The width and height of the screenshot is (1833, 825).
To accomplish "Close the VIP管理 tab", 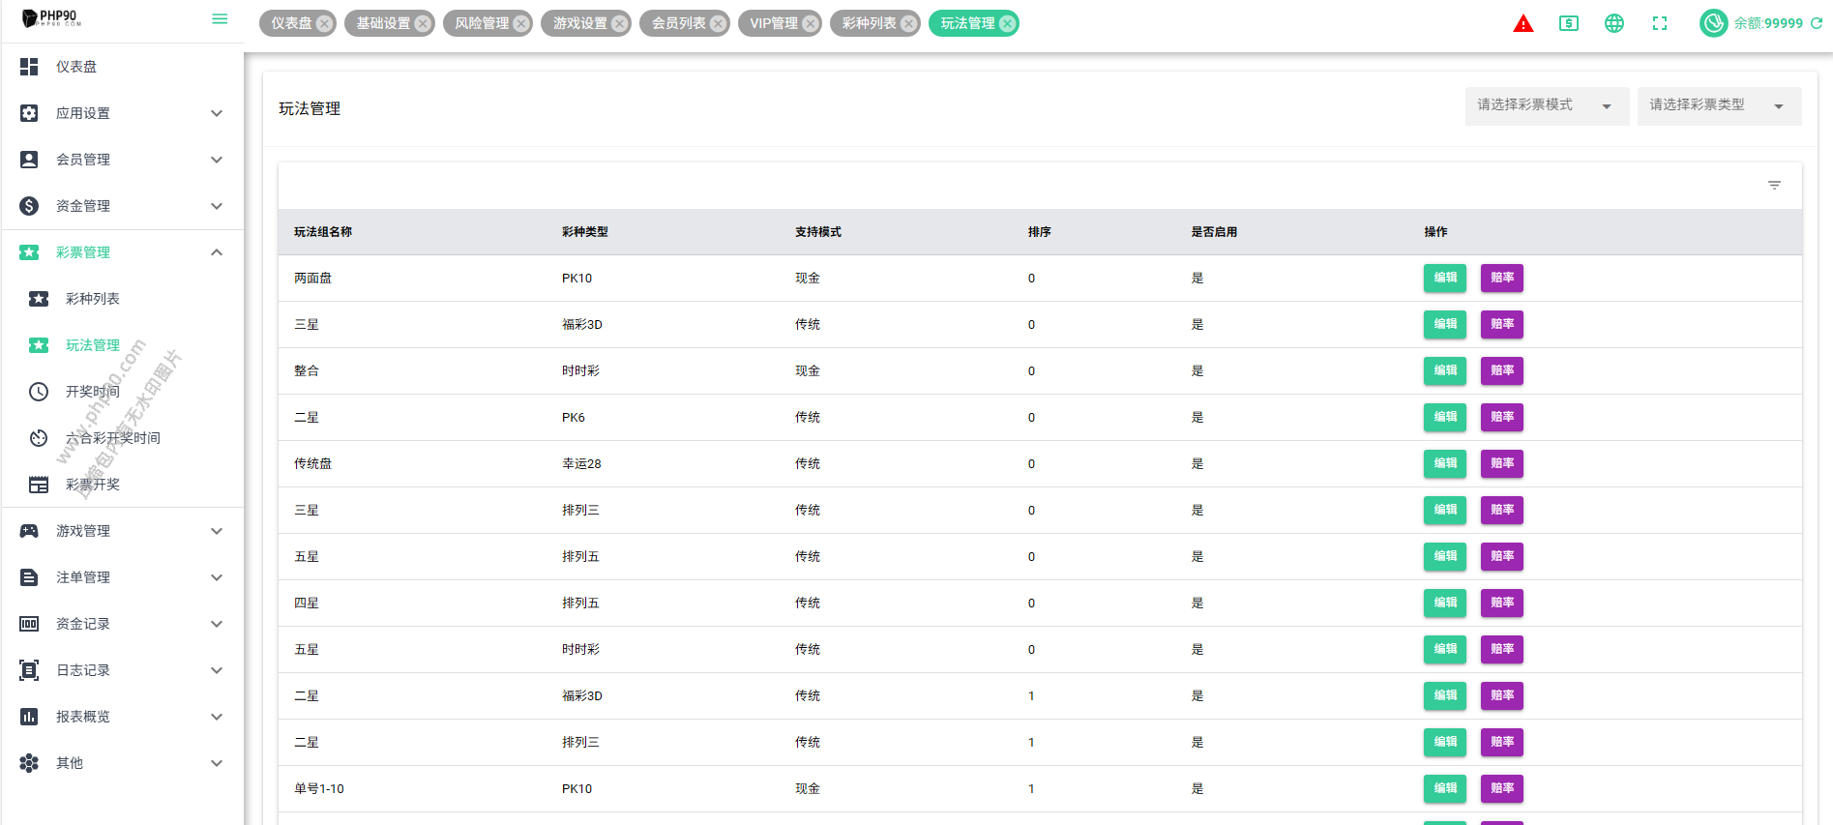I will (x=811, y=23).
